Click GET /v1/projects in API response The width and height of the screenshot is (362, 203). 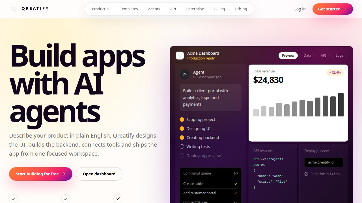tap(268, 159)
